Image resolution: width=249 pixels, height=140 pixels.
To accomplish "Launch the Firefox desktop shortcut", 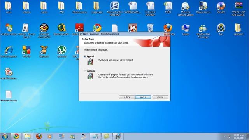I will [168, 28].
